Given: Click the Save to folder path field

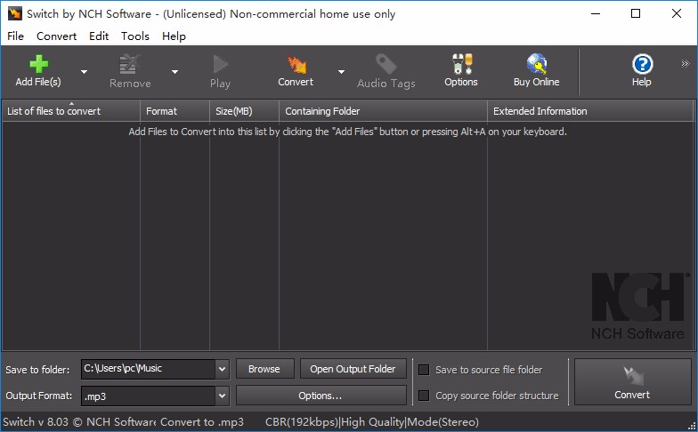Looking at the screenshot, I should pyautogui.click(x=149, y=369).
